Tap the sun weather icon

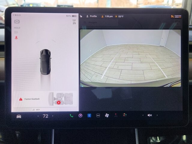point(116,16)
